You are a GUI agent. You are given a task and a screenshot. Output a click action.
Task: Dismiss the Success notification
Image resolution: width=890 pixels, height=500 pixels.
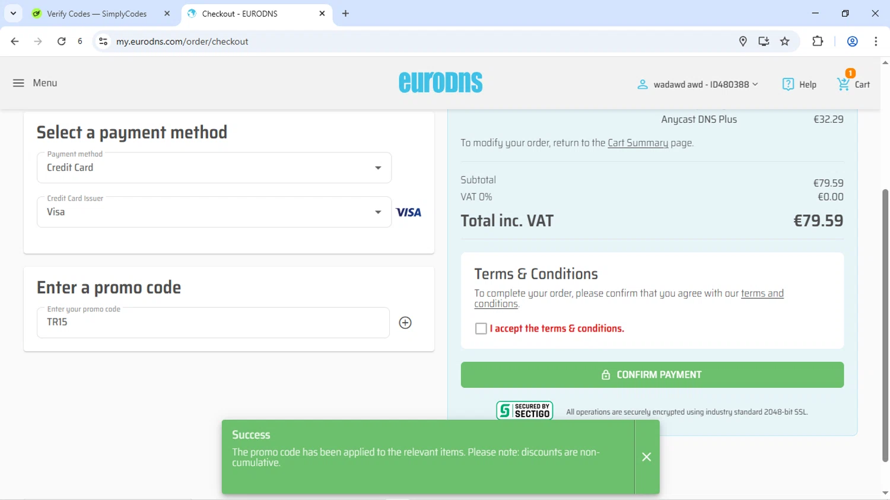pos(647,457)
